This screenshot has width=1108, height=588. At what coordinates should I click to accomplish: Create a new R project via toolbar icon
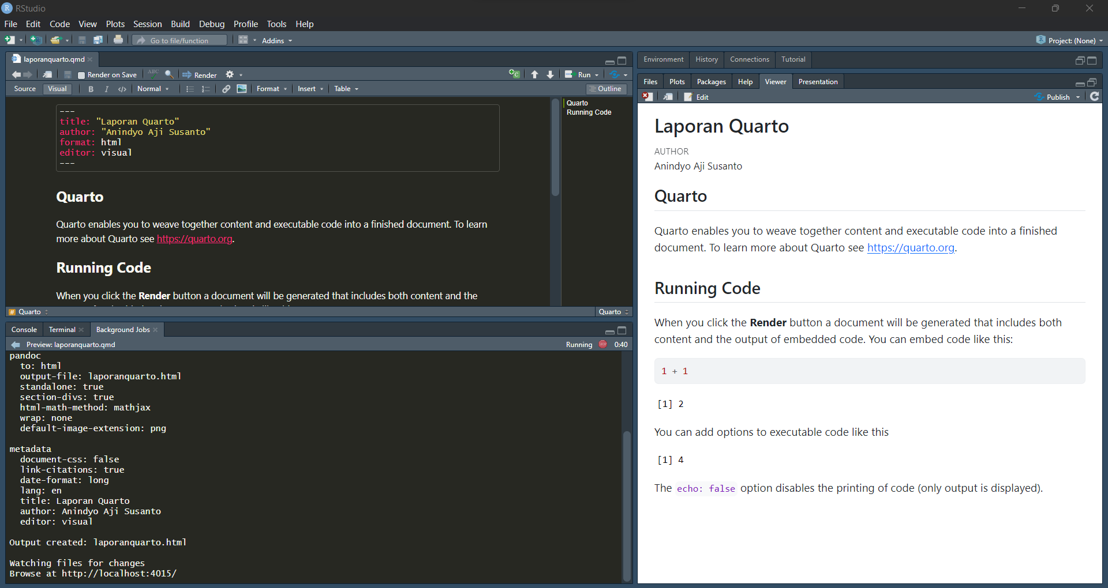pyautogui.click(x=36, y=40)
